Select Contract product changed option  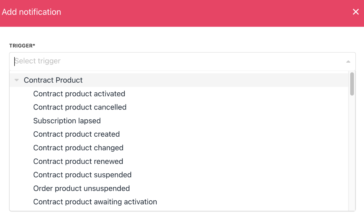(78, 148)
